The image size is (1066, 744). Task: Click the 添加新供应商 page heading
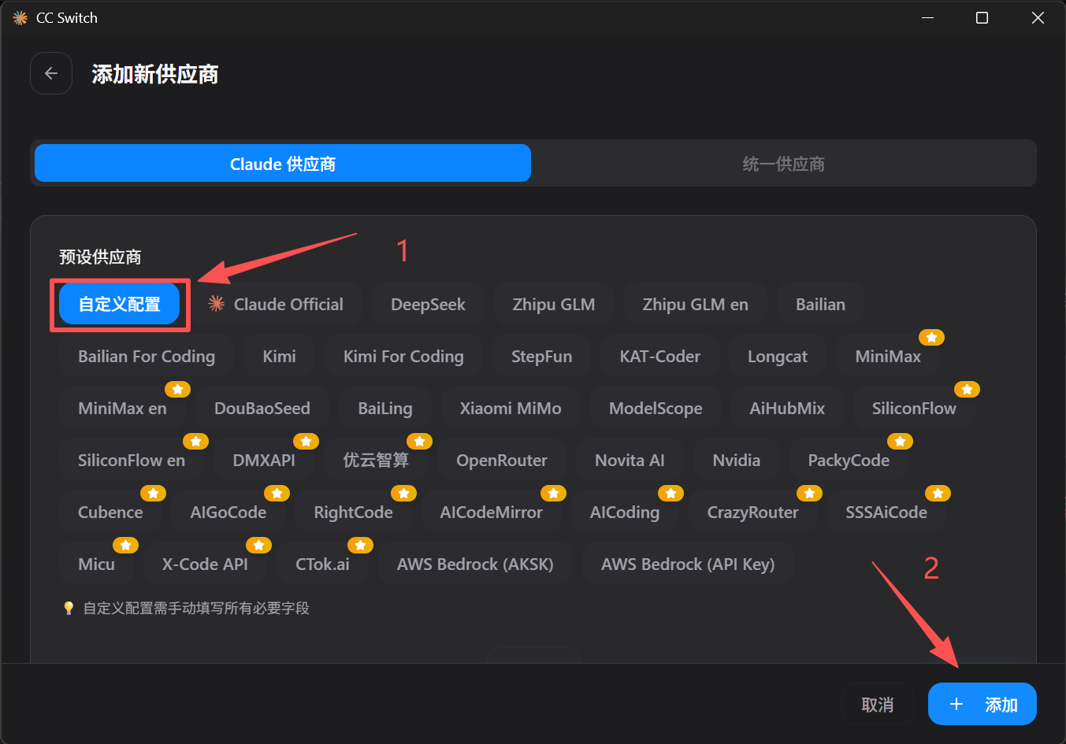(154, 74)
